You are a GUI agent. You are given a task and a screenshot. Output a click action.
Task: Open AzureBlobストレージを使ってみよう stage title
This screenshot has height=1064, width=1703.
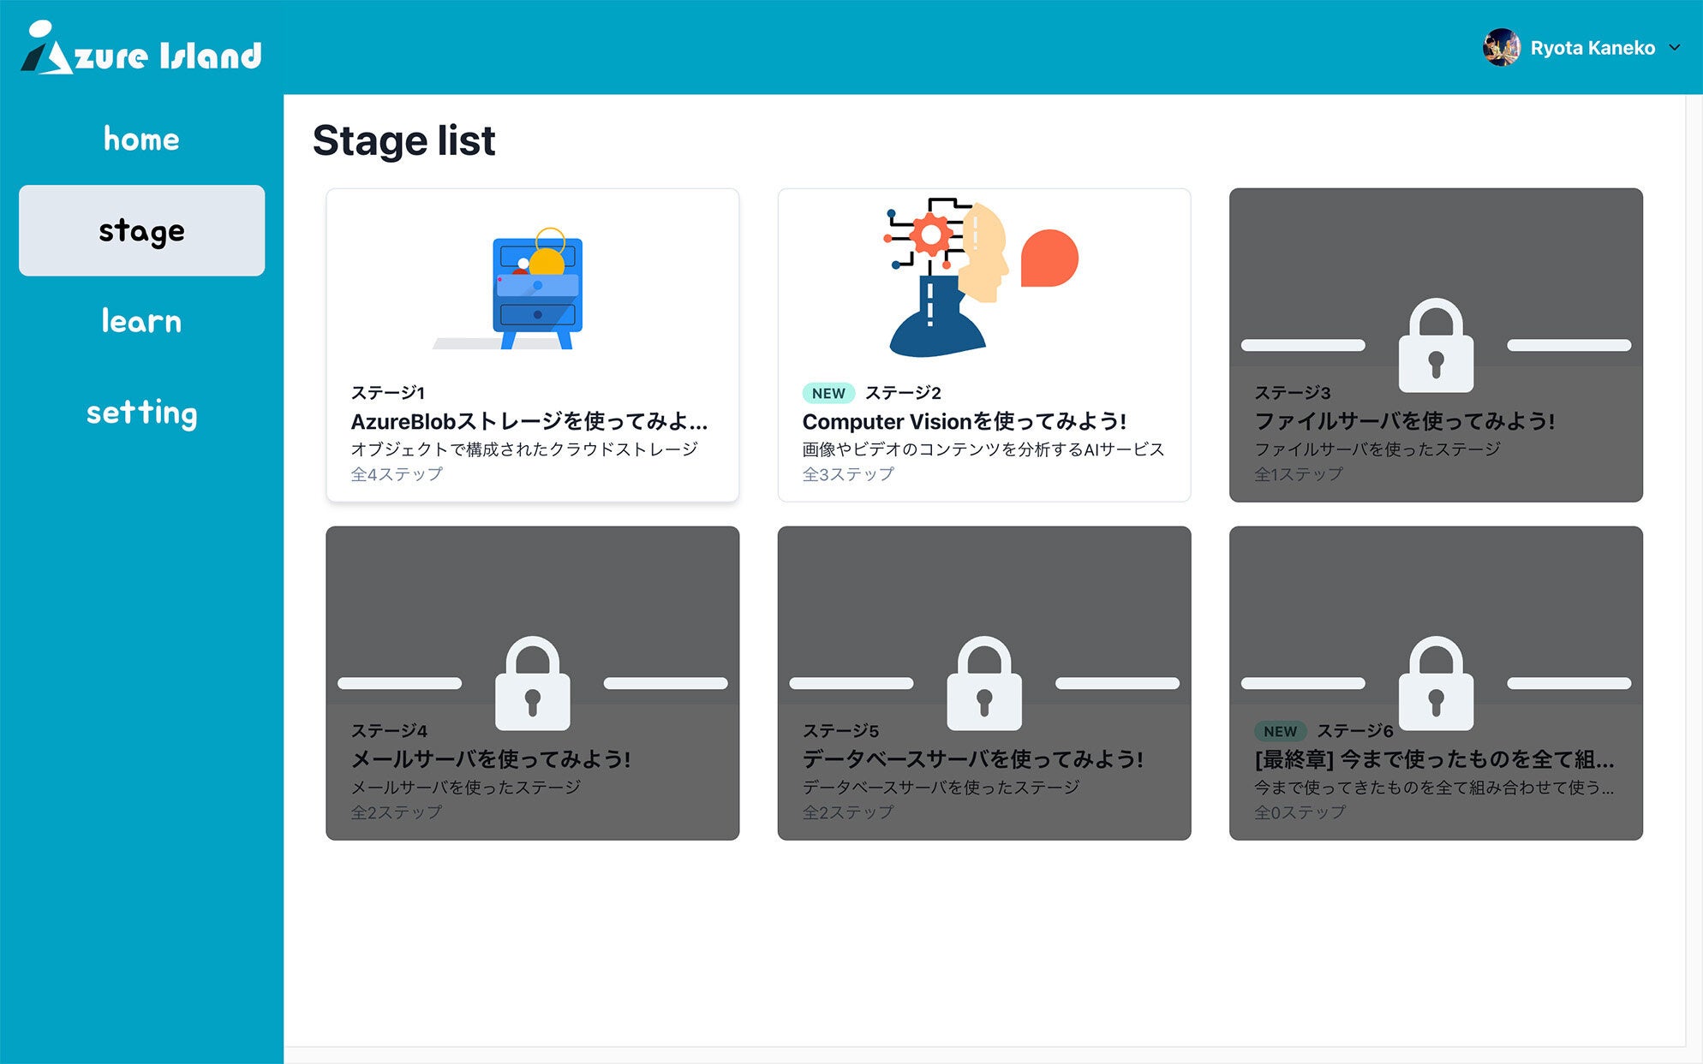pos(529,421)
